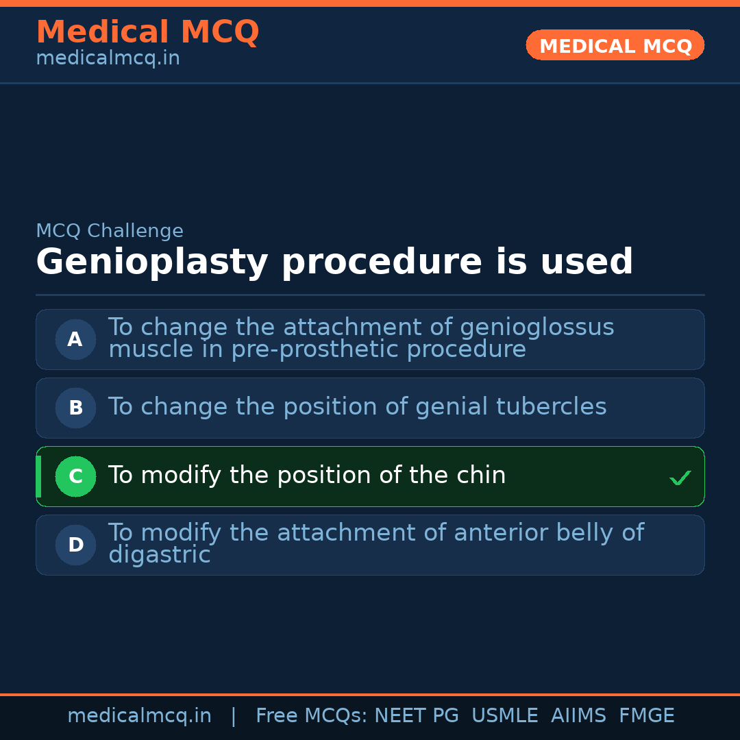Pick option about anterior belly of digastric

tap(375, 544)
